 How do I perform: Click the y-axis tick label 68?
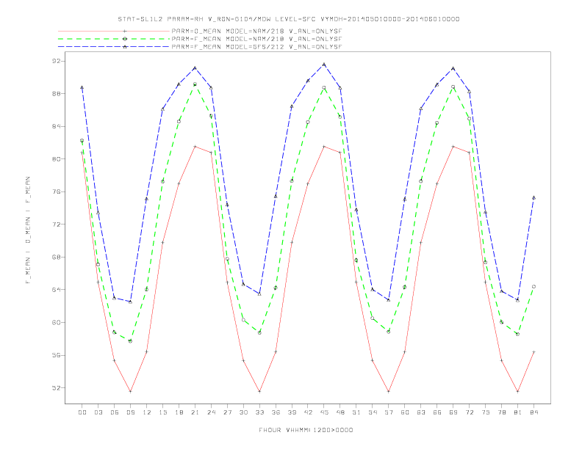tap(56, 257)
